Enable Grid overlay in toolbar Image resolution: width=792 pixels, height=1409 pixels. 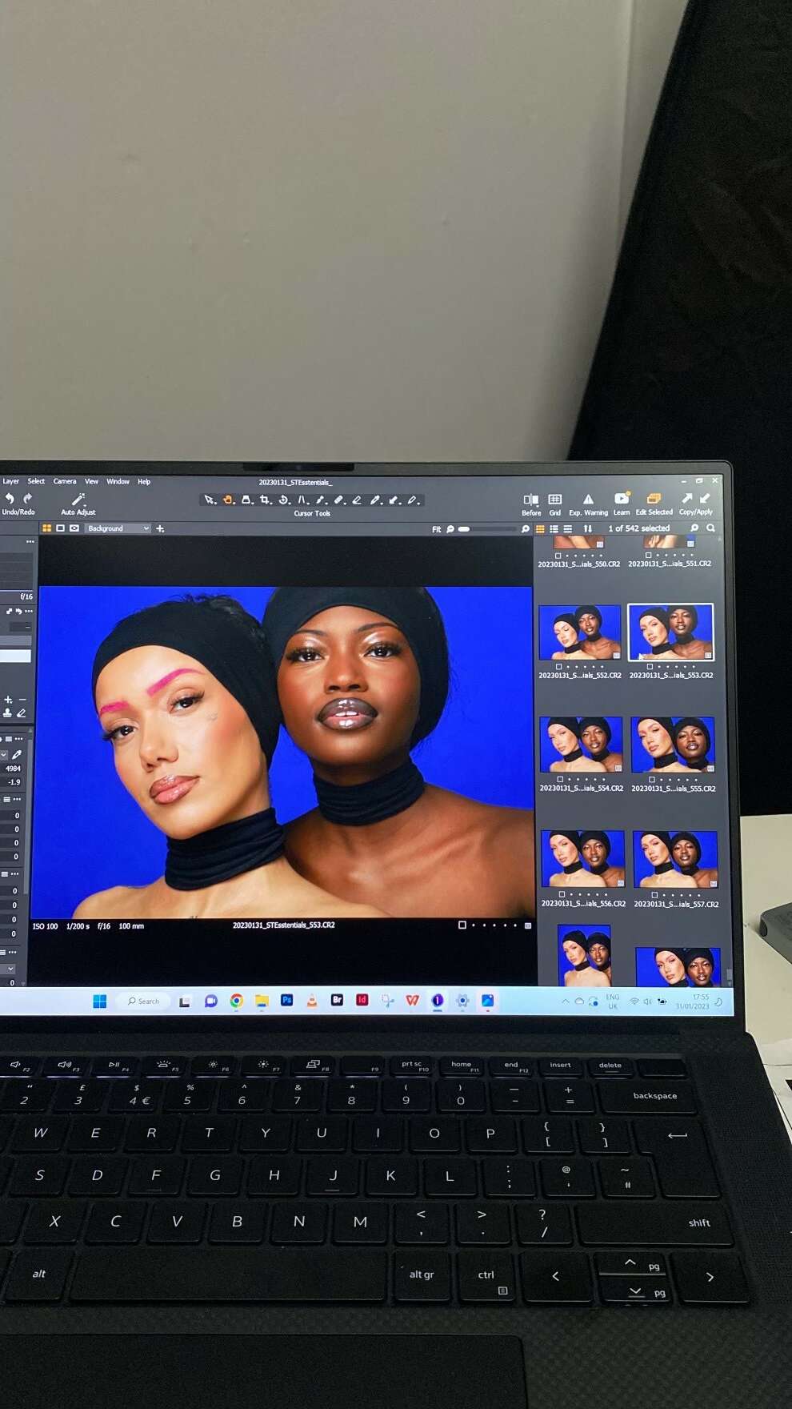[x=555, y=500]
